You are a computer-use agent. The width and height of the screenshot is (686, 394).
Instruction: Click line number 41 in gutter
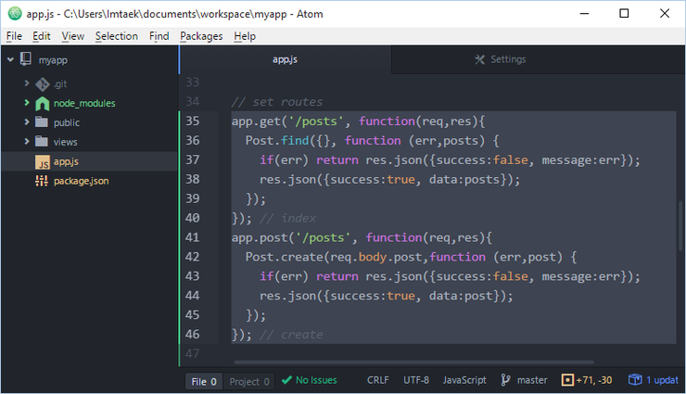(x=193, y=237)
